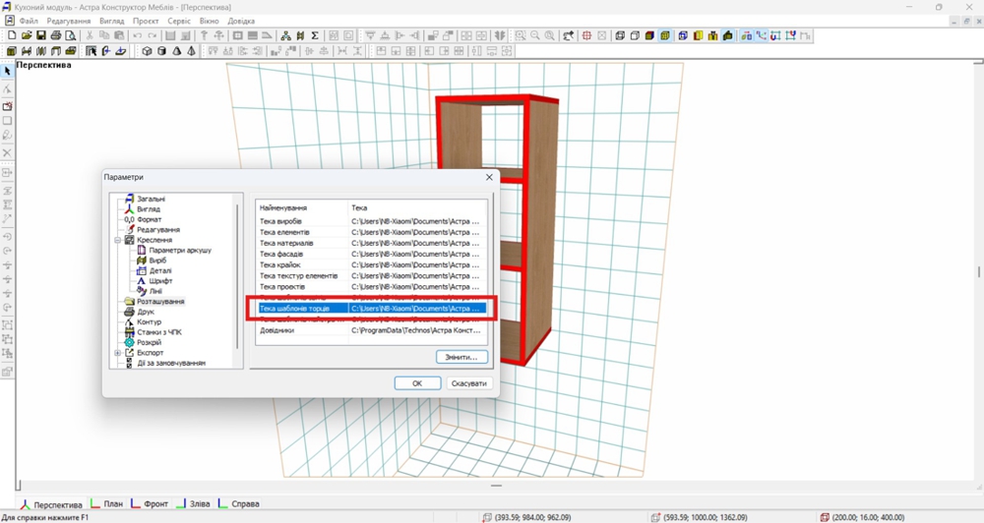Confirm dialog with OK button
The width and height of the screenshot is (984, 523).
[417, 383]
